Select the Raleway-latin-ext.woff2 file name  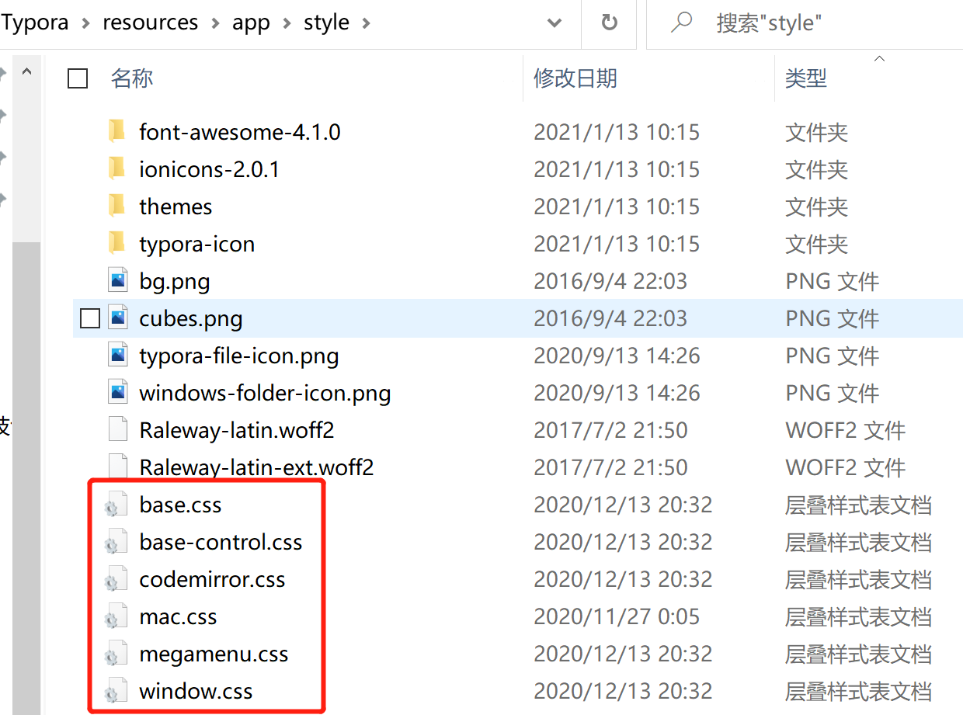click(x=256, y=467)
